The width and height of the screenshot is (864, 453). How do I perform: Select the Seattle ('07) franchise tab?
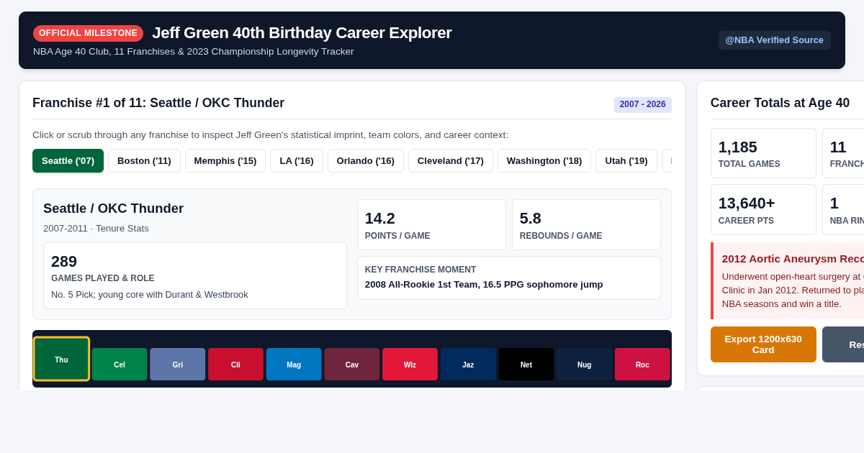click(68, 160)
